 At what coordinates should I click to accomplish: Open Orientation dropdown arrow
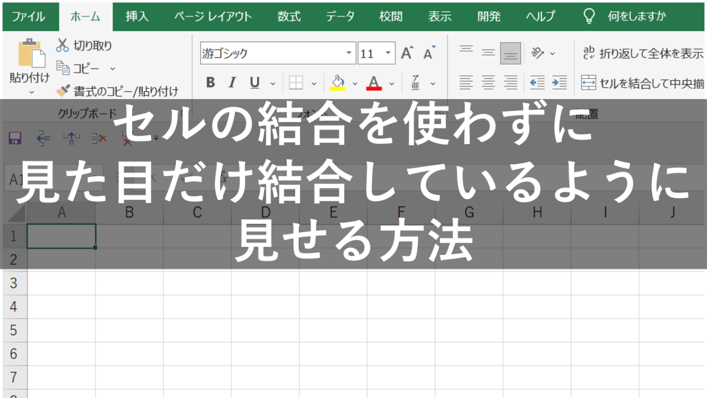click(x=552, y=54)
